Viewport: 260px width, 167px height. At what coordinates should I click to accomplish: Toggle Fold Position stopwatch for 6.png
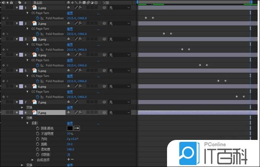click(37, 97)
